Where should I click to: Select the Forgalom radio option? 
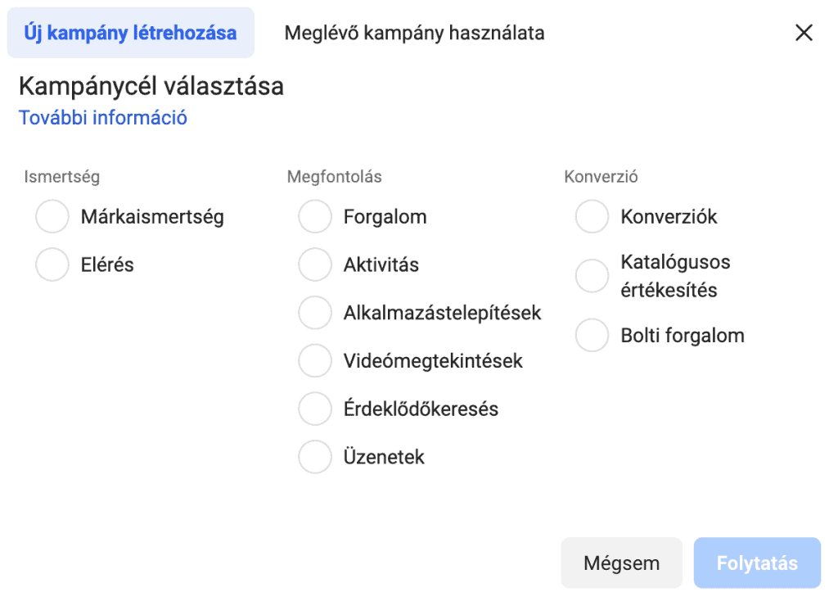315,218
